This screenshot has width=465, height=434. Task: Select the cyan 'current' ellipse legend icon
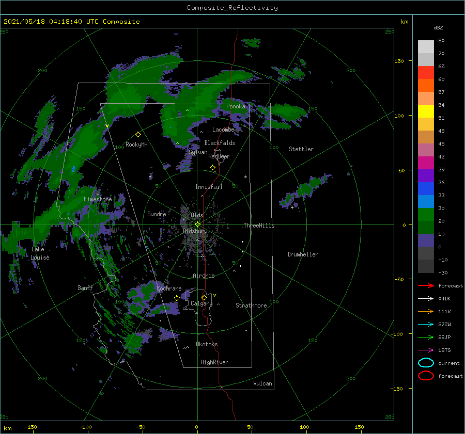pos(426,363)
